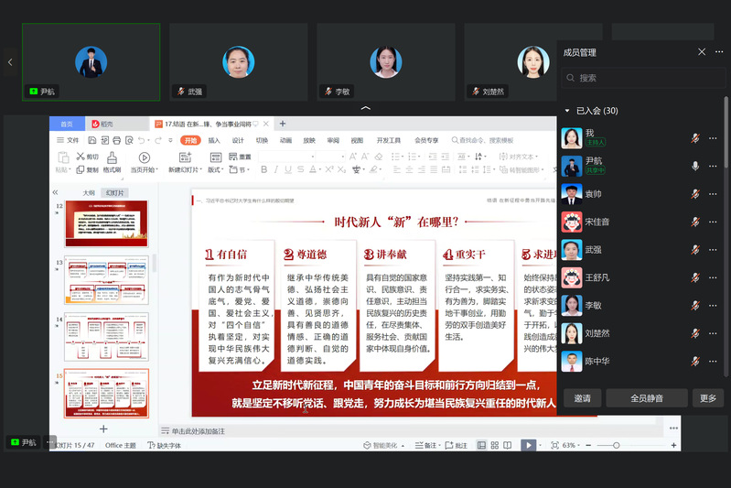Click the print icon in quick toolbar

(116, 140)
